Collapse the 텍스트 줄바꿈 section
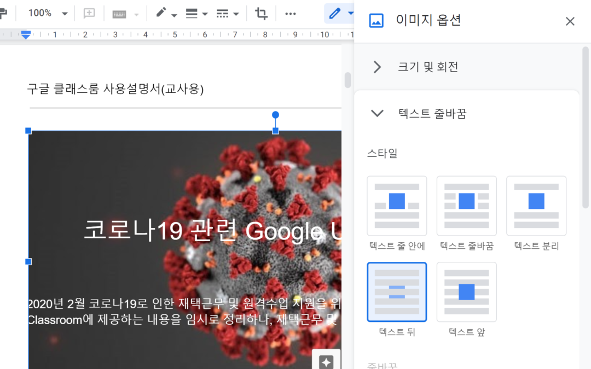The image size is (591, 369). 377,113
